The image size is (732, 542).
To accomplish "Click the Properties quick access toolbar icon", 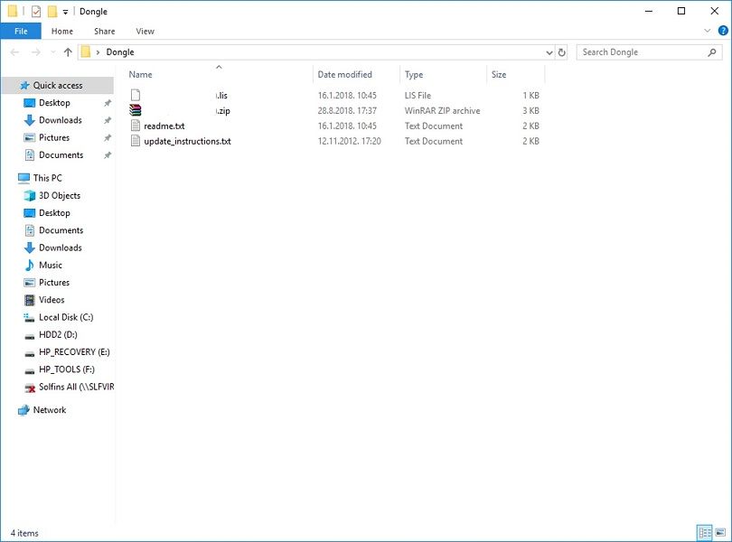I will click(x=35, y=12).
